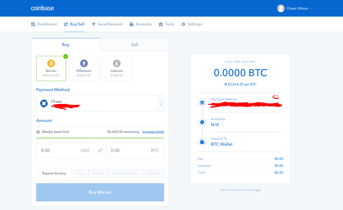Click the Buy Bitcoin button
This screenshot has height=210, width=343.
click(100, 192)
